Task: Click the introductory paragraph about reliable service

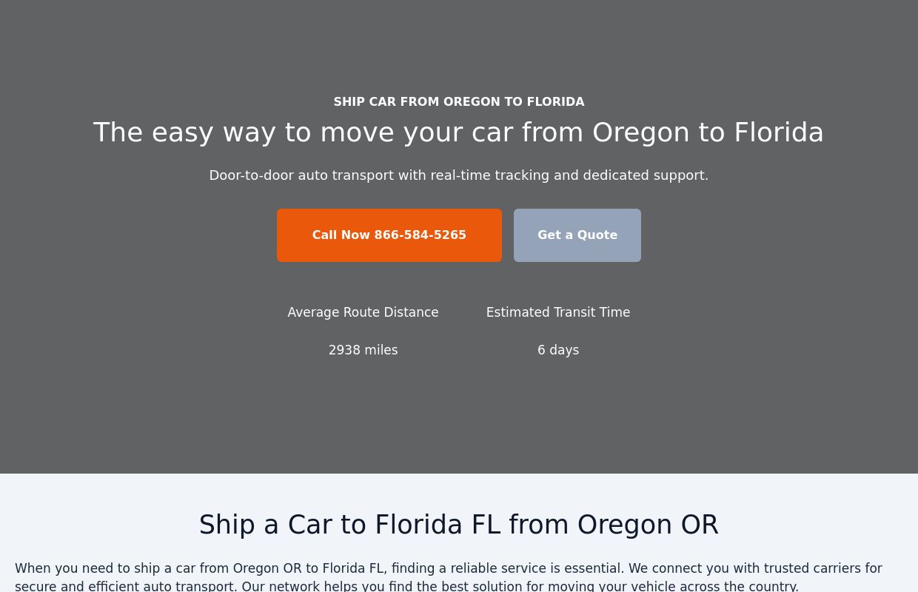Action: pos(449,576)
